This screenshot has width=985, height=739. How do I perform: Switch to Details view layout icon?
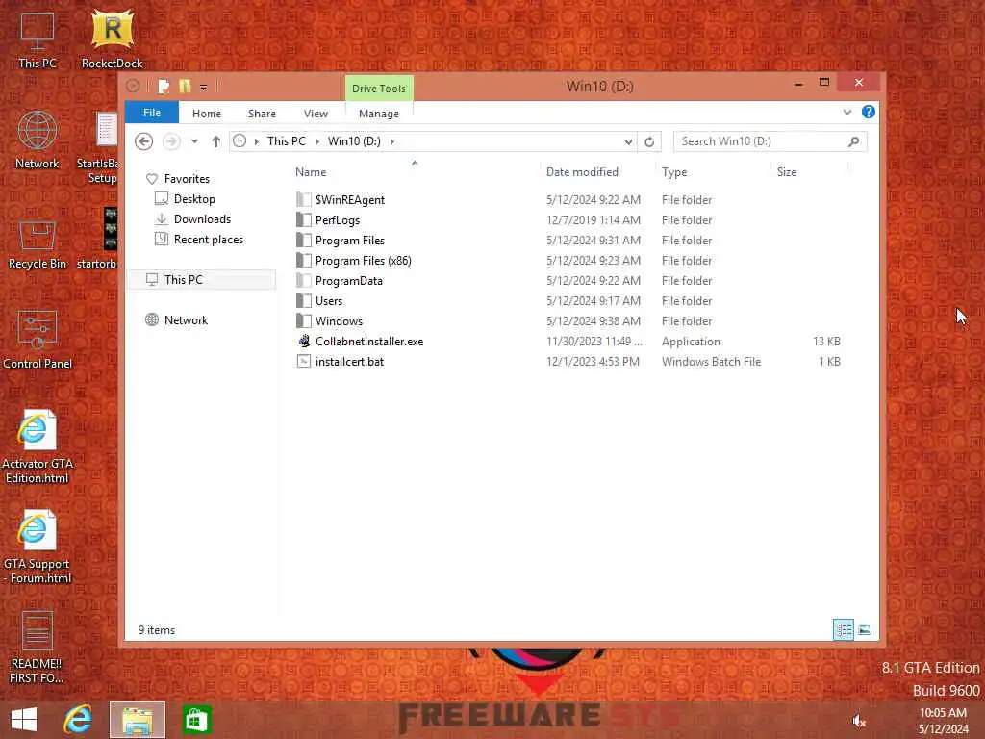coord(843,629)
